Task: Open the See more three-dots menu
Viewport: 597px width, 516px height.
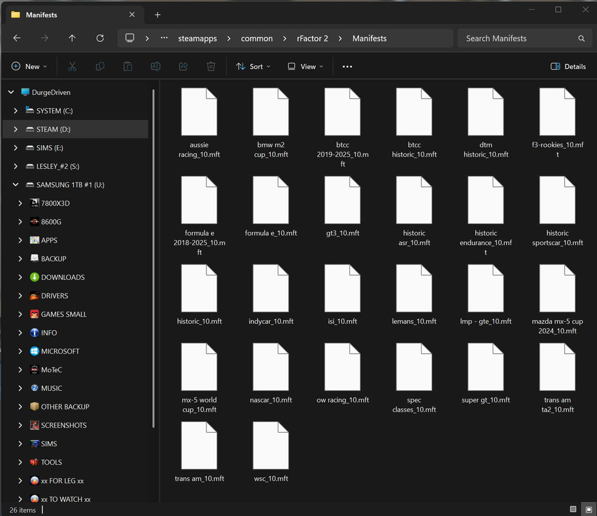Action: pos(347,66)
